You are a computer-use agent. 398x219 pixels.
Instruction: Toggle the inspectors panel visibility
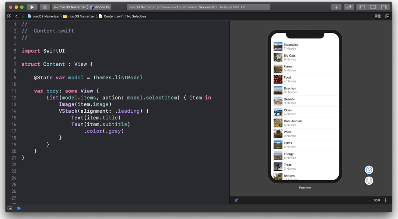384,7
